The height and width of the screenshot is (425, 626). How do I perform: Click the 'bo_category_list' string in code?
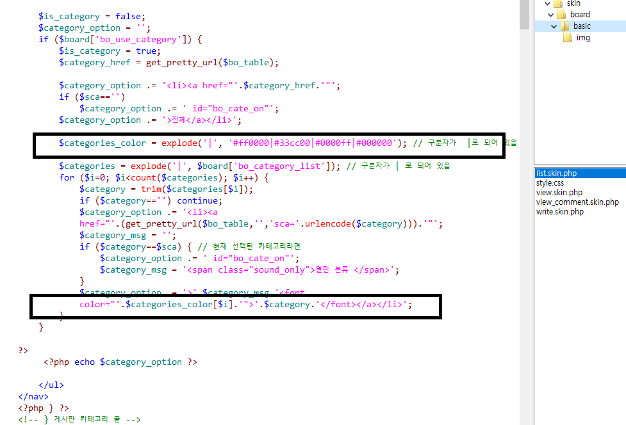280,166
